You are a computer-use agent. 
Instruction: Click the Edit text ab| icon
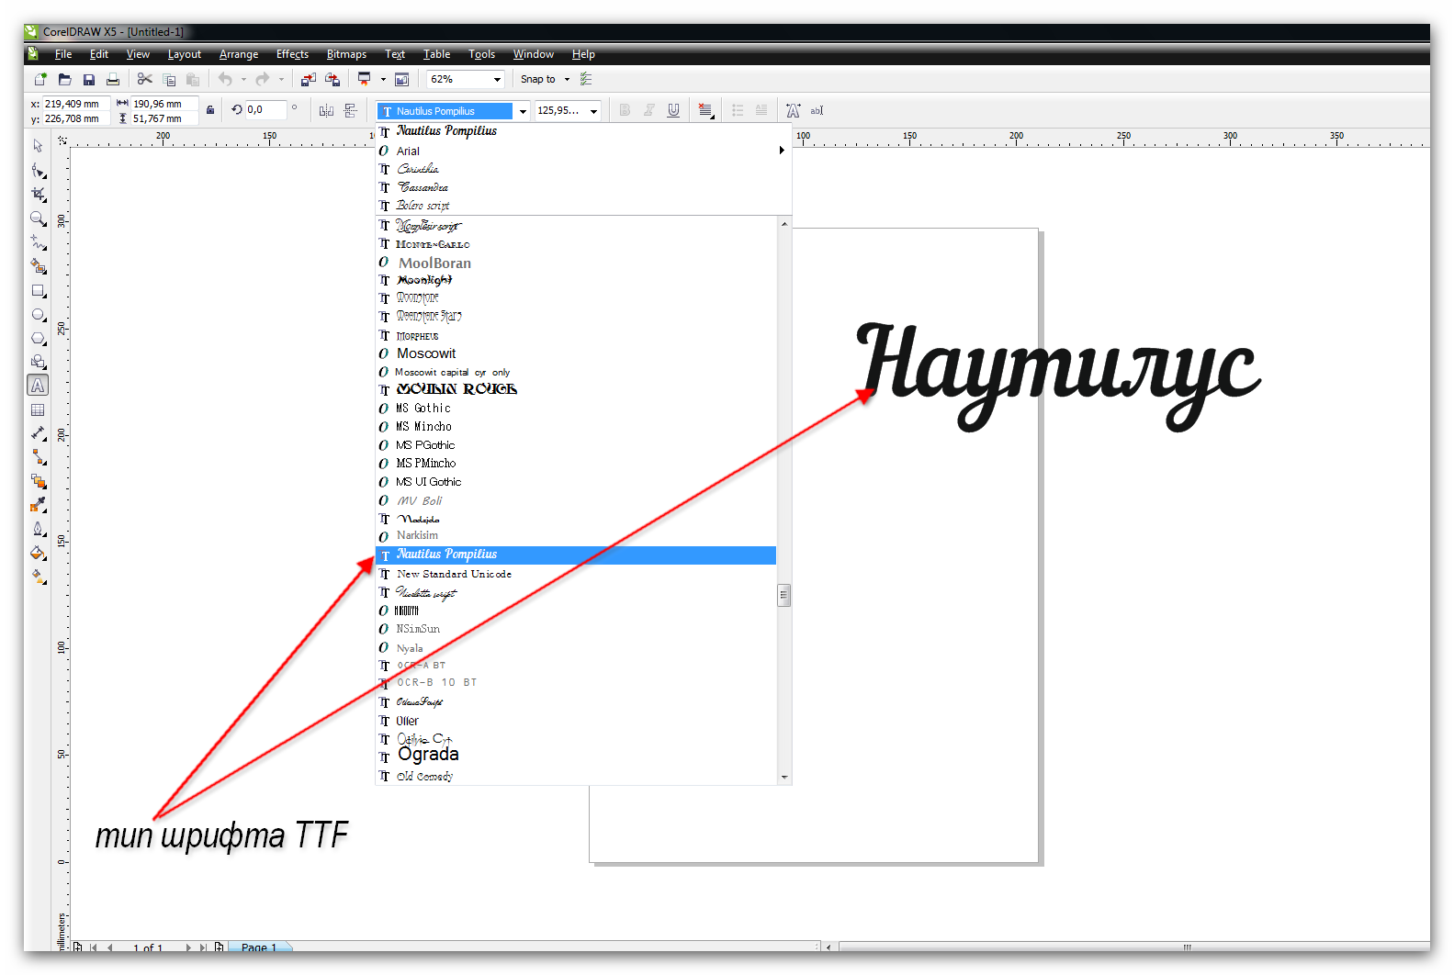tap(817, 111)
